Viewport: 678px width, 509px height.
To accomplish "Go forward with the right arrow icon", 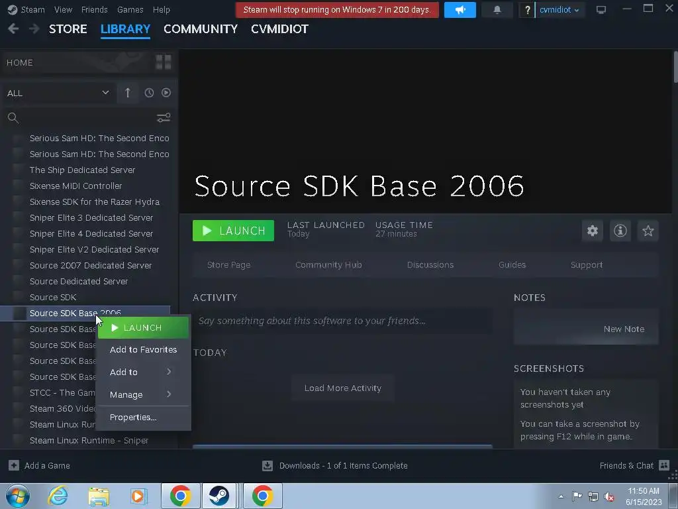I will [34, 29].
